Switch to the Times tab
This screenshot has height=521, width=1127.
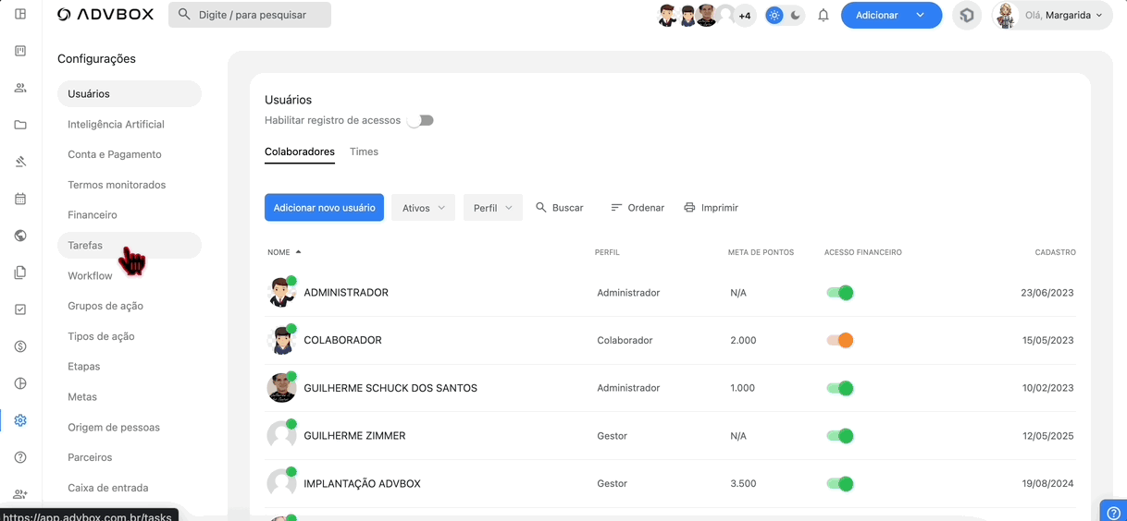364,151
